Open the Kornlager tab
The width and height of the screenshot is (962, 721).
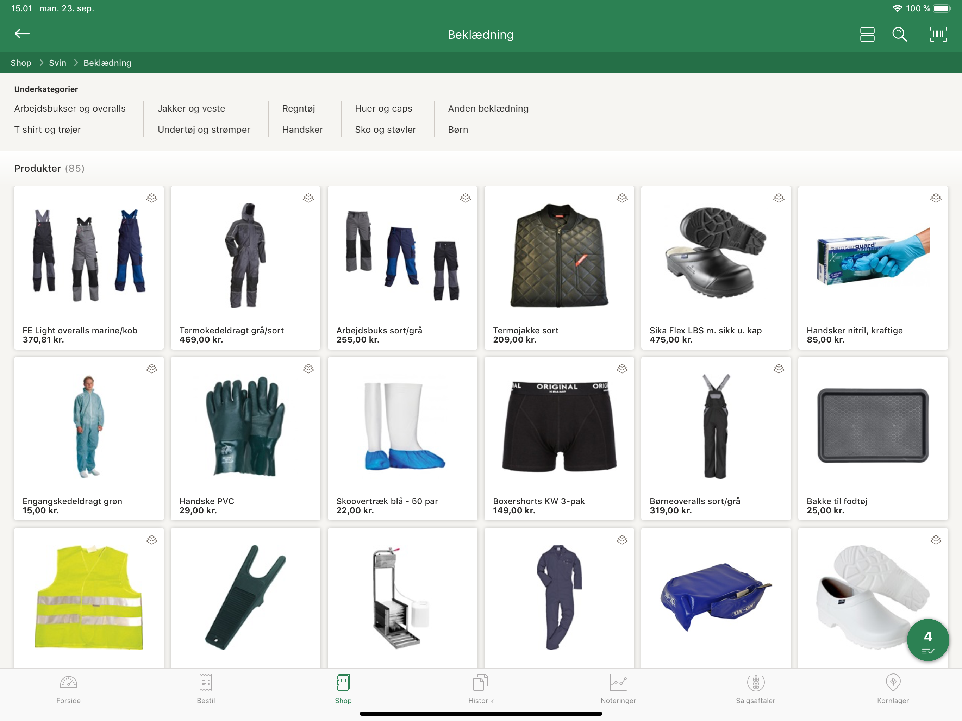click(892, 689)
